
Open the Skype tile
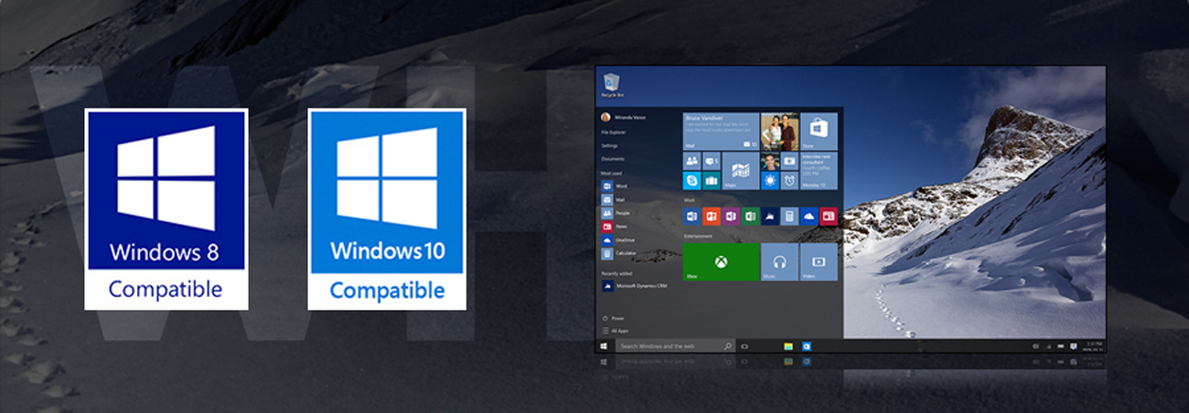tap(691, 181)
